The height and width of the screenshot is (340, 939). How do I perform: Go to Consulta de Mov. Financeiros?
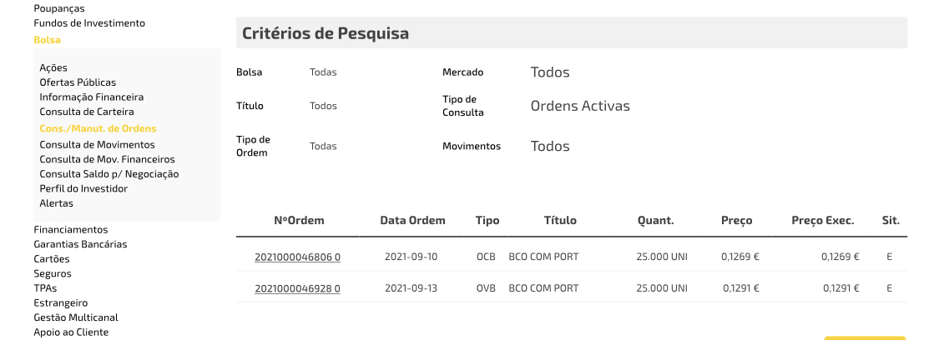pyautogui.click(x=107, y=159)
